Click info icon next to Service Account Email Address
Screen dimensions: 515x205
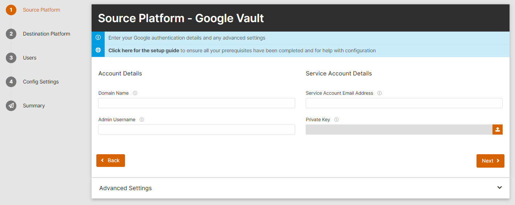click(379, 93)
